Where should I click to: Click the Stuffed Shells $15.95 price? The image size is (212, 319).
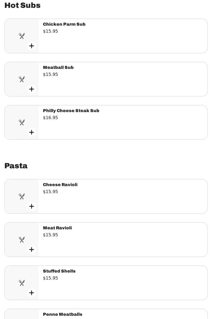tap(51, 278)
